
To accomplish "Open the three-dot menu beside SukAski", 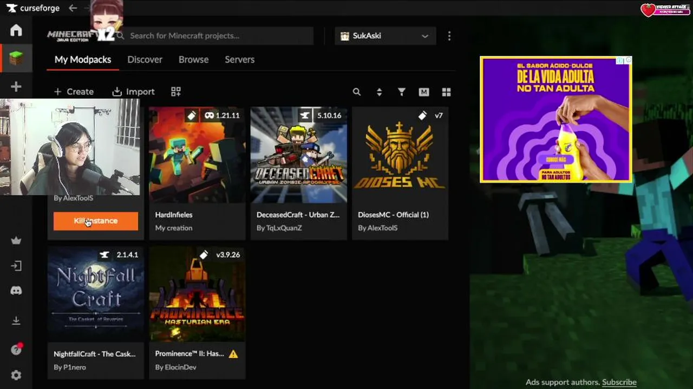I will 449,36.
